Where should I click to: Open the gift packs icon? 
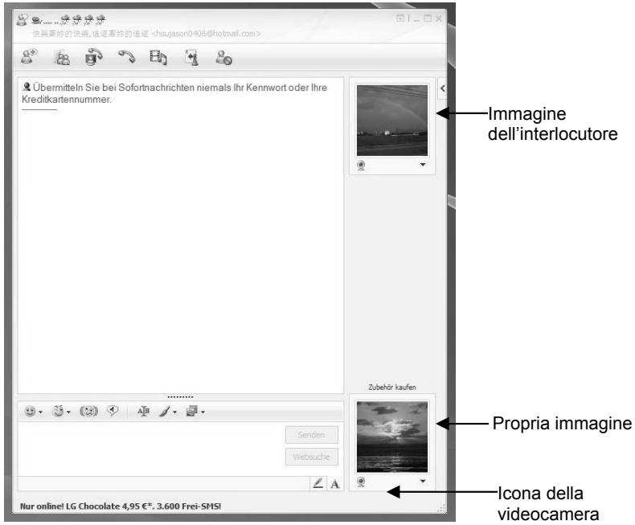(192, 411)
